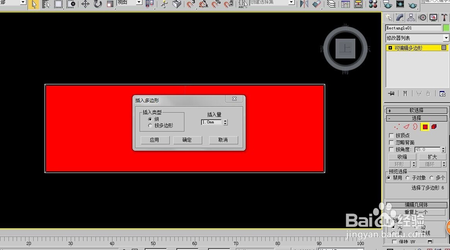Viewport: 450px width, 250px height.
Task: Open Schematic View icon
Action: 358,5
